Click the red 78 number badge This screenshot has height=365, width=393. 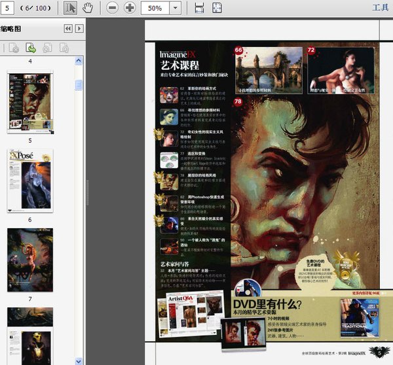tap(238, 101)
